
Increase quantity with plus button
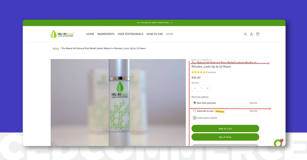(208, 88)
